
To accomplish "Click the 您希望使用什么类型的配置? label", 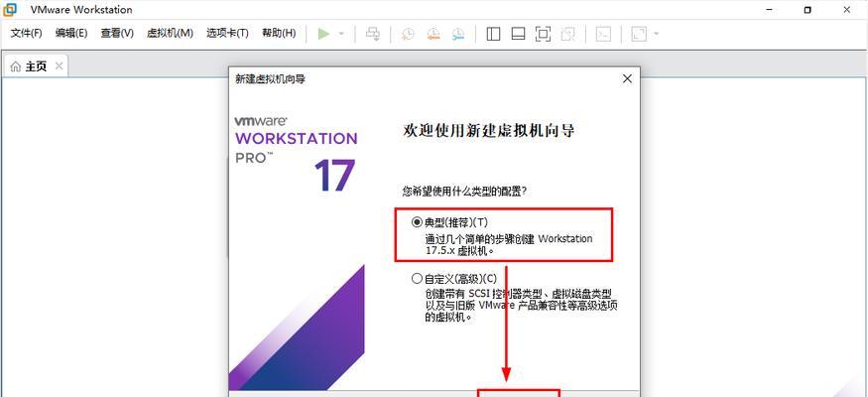I will click(x=463, y=191).
